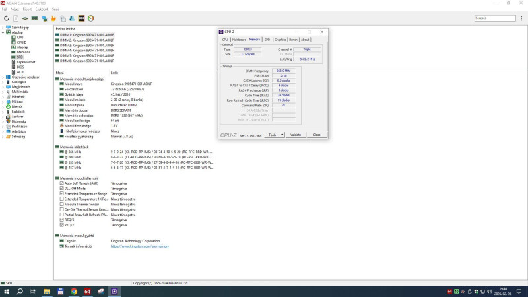Launch the flame stability test icon
The width and height of the screenshot is (528, 297).
pos(53,18)
